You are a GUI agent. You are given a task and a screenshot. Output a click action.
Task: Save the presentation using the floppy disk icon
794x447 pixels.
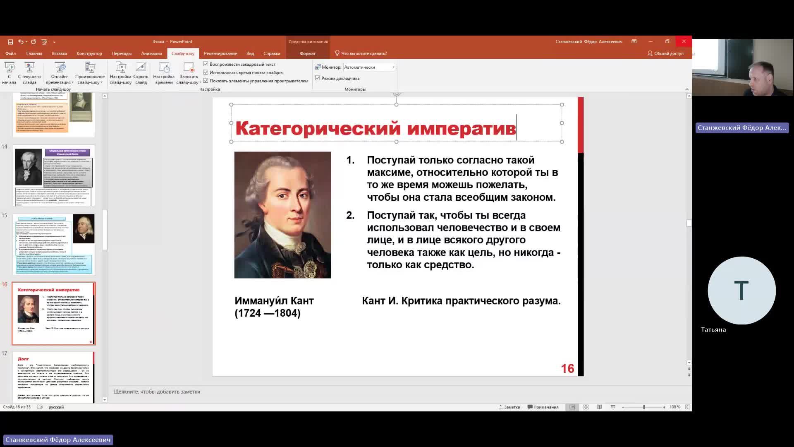(10, 42)
